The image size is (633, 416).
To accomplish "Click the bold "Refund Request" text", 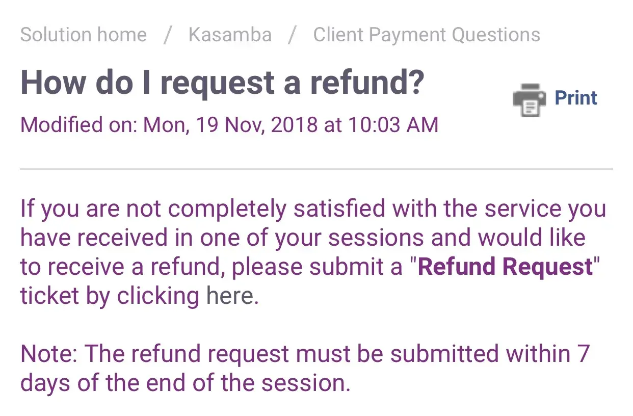I will click(506, 267).
